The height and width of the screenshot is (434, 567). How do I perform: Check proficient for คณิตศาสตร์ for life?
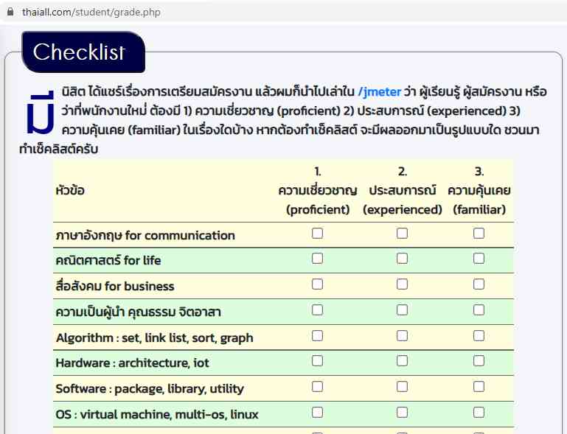(x=318, y=259)
